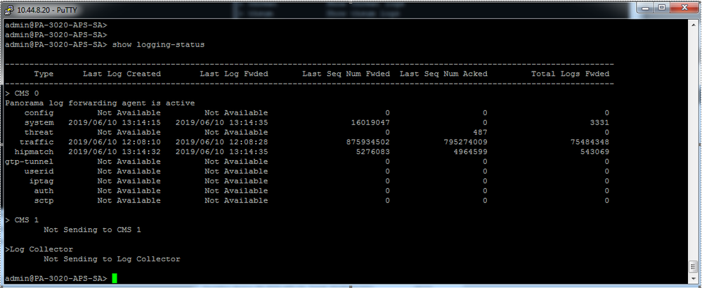The height and width of the screenshot is (288, 702).
Task: Click traffic's last log forwarded "2019/06/10 12:08:28"
Action: [221, 142]
